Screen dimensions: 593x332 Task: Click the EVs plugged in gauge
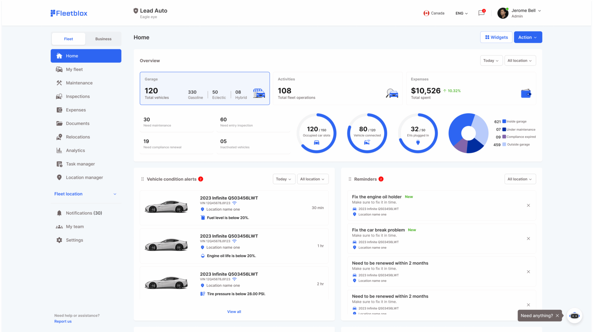tap(418, 133)
